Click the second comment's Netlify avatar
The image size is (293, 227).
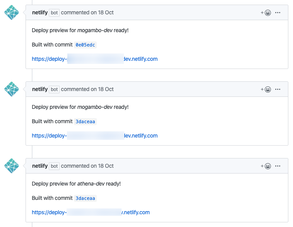tap(12, 89)
